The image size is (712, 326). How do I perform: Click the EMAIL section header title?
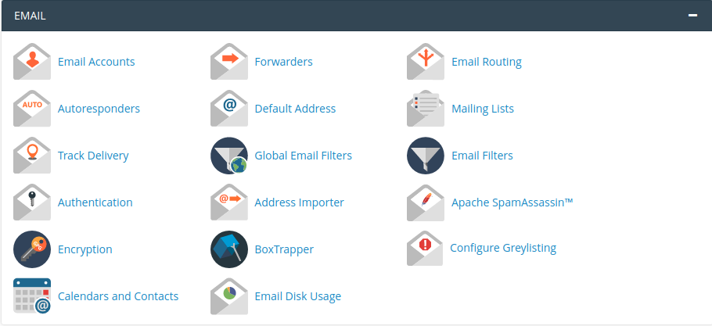pos(30,16)
